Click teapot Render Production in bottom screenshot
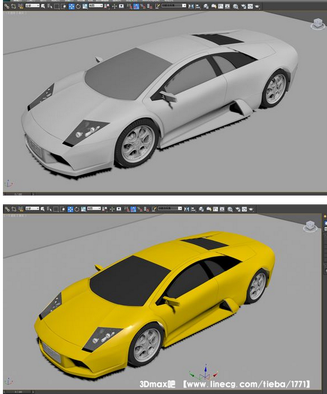The image size is (327, 394). click(251, 209)
